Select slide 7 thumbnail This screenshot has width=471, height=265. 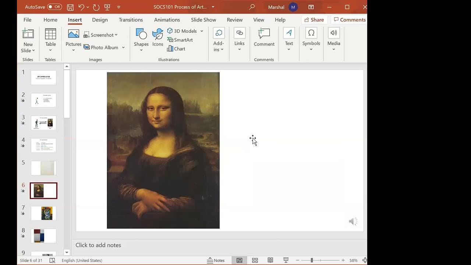tap(43, 213)
